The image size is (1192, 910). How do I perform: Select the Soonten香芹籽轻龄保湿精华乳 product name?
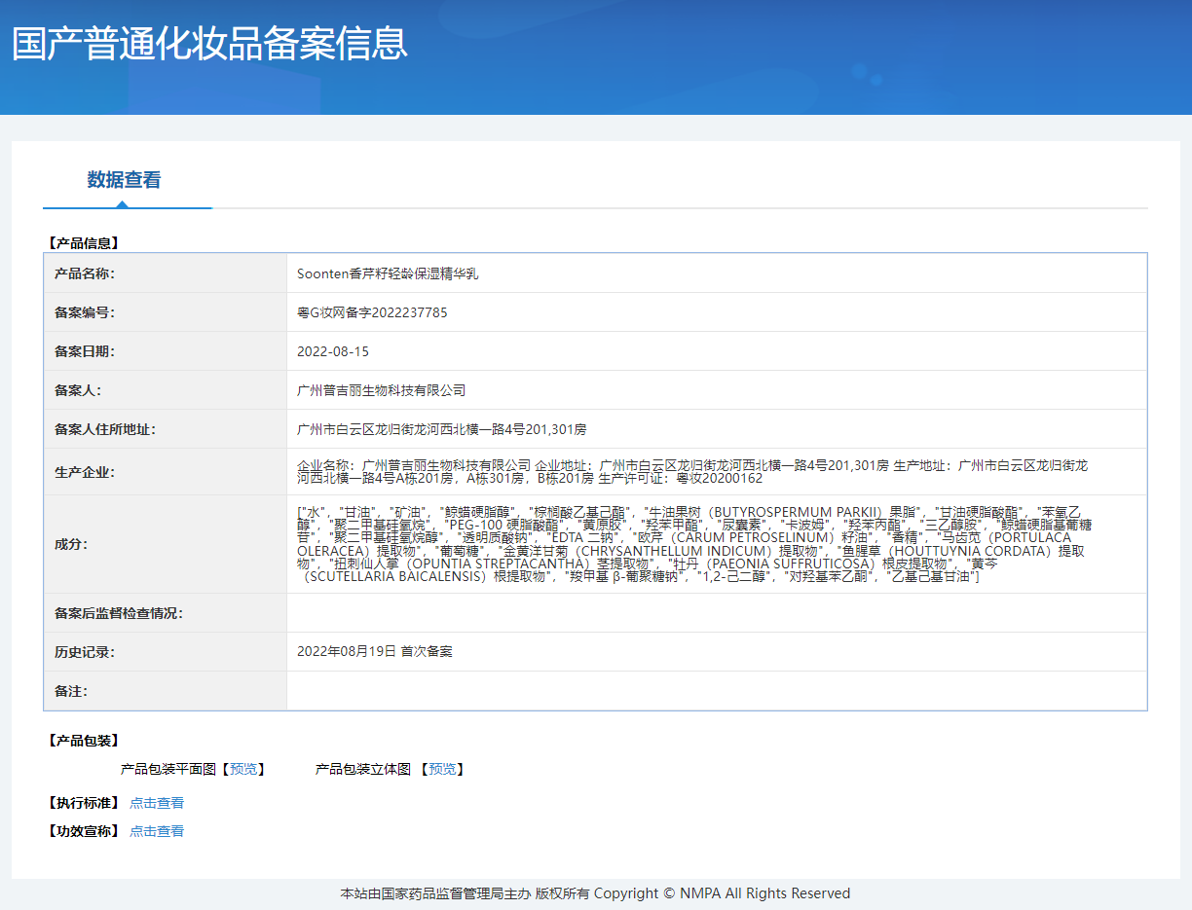pos(388,273)
